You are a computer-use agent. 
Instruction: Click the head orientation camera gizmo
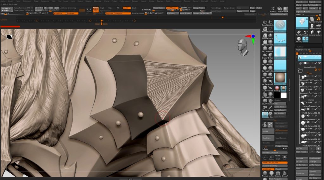click(x=243, y=46)
